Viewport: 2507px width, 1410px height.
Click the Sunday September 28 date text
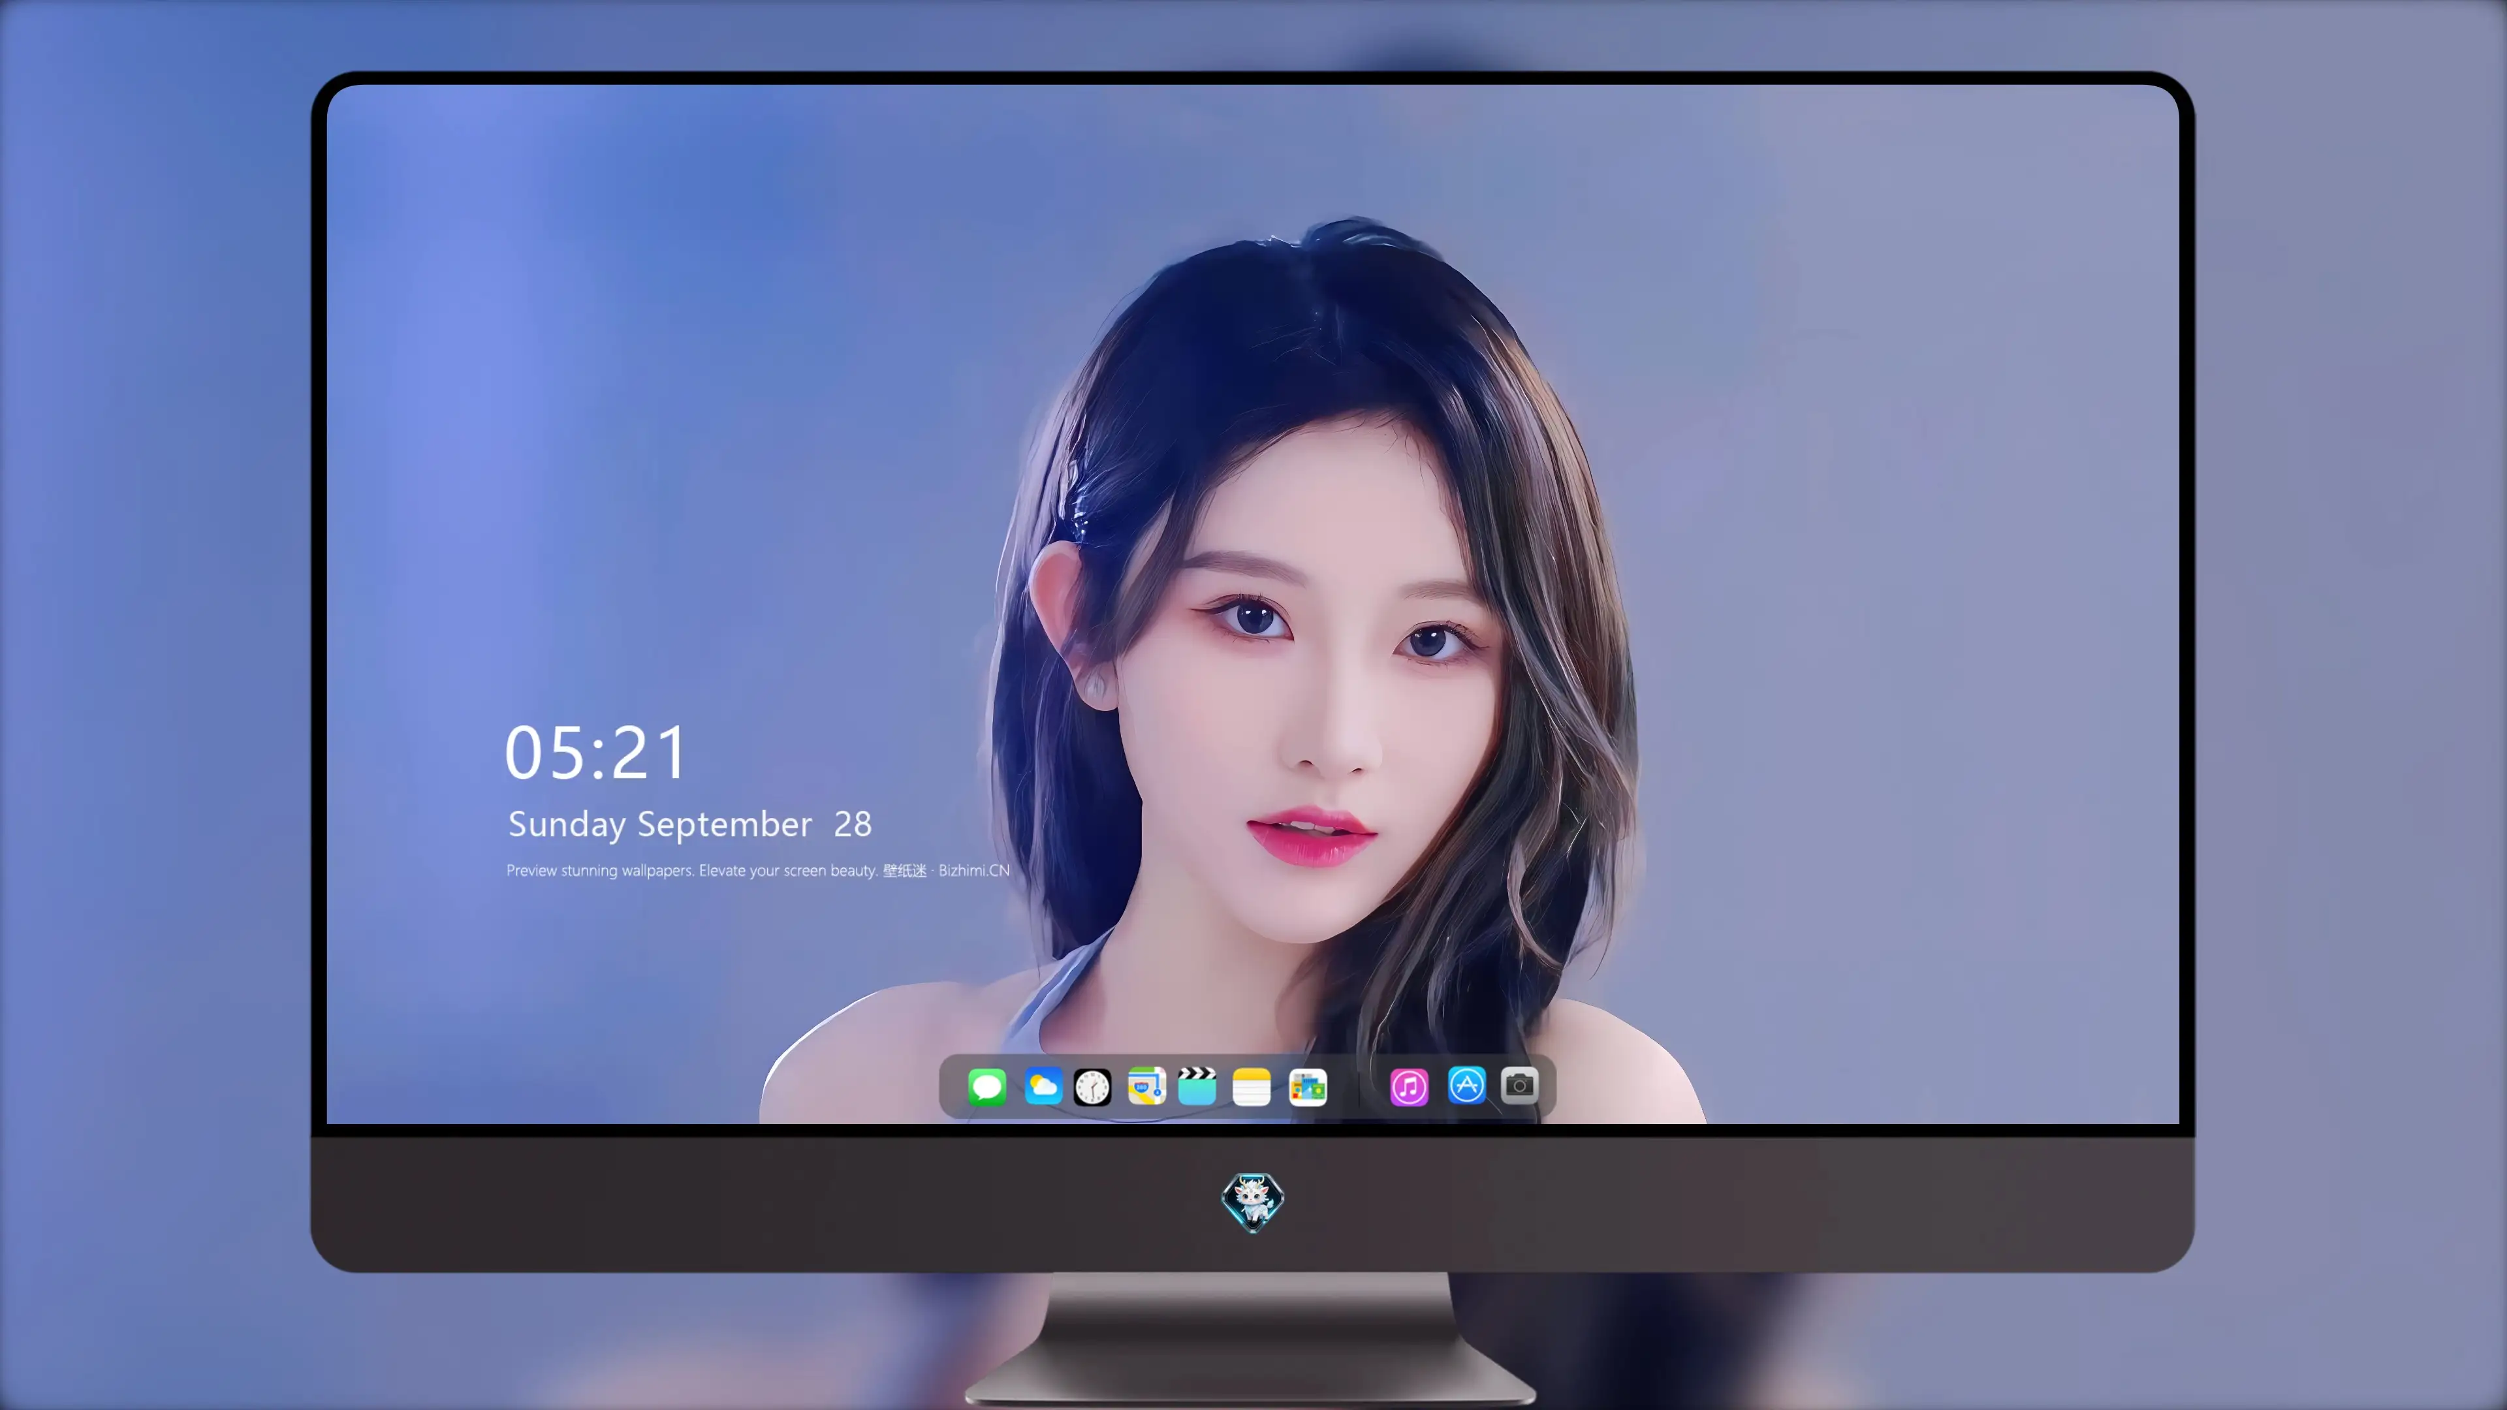click(690, 824)
